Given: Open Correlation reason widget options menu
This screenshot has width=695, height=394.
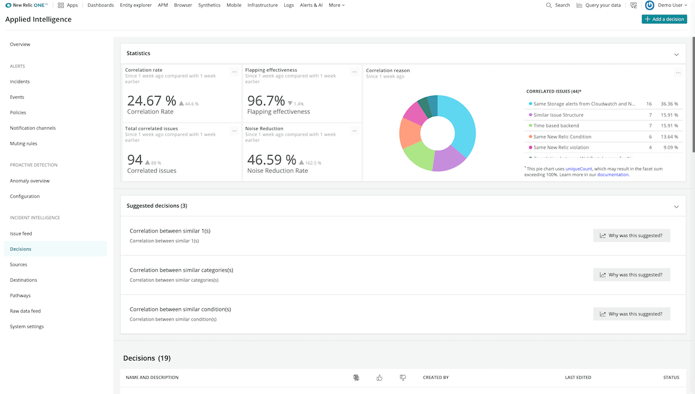Looking at the screenshot, I should point(678,72).
